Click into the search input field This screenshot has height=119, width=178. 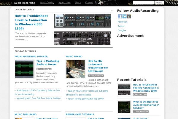click(143, 2)
